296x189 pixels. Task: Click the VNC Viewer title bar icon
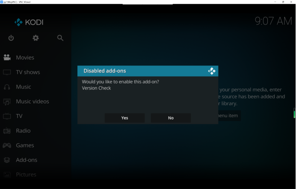point(2,2)
